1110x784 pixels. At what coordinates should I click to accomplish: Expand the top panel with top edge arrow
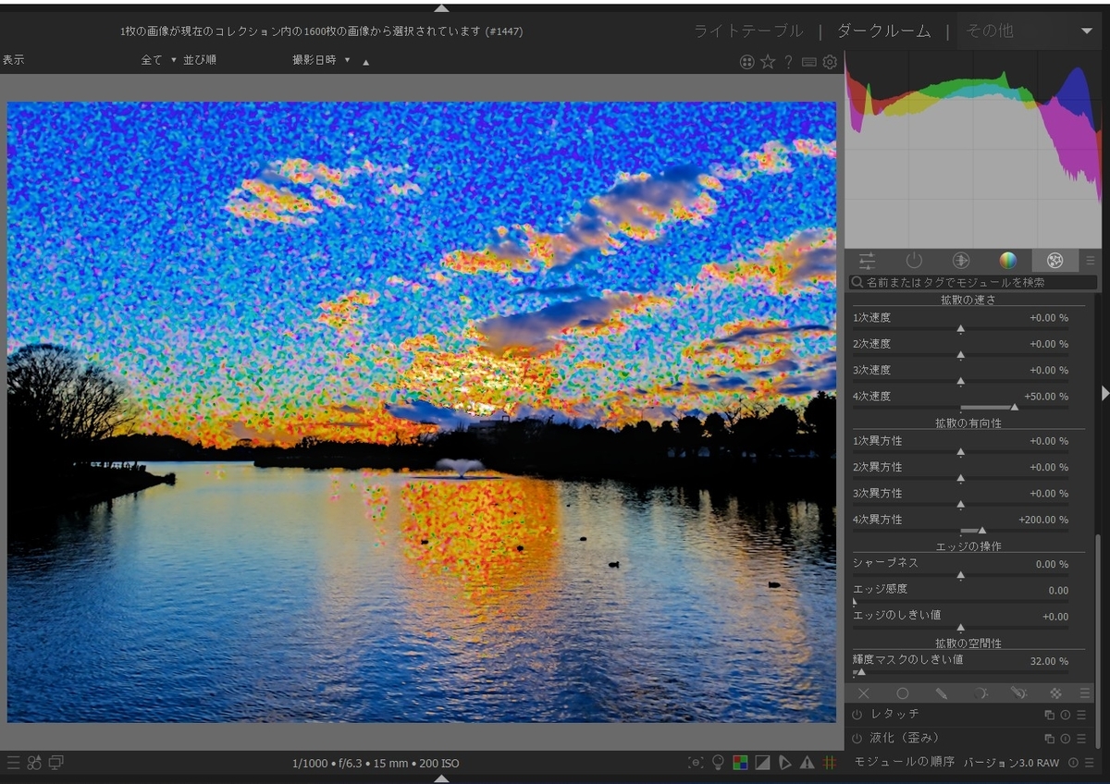point(441,6)
